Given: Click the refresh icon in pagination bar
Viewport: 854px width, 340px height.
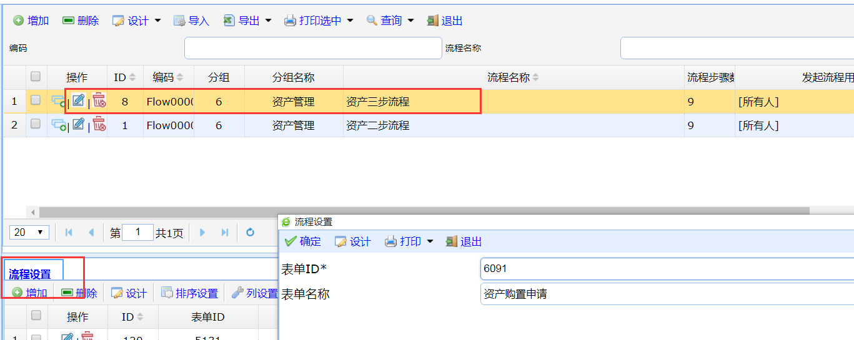Looking at the screenshot, I should (250, 233).
